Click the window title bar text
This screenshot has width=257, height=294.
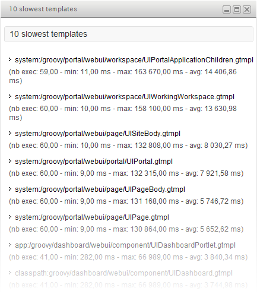(43, 9)
